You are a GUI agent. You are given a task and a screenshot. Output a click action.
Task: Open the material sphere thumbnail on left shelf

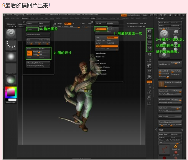pyautogui.click(x=11, y=80)
